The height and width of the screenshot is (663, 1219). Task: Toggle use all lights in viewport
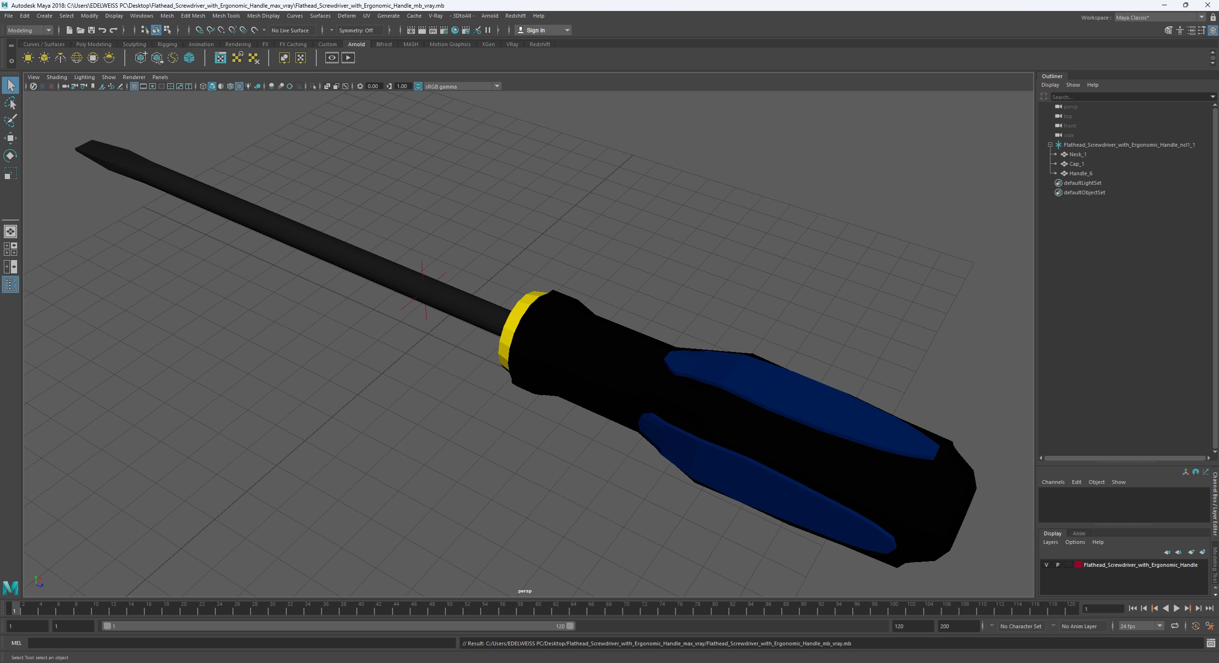(248, 86)
